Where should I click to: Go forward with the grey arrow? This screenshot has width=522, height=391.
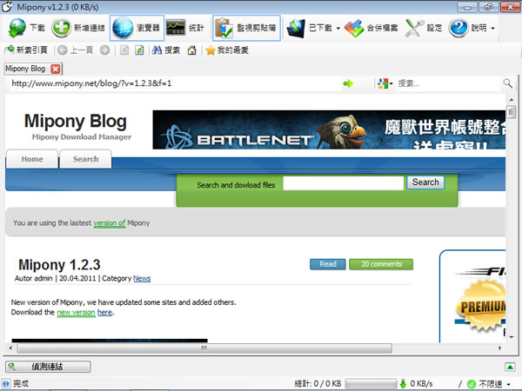[104, 50]
